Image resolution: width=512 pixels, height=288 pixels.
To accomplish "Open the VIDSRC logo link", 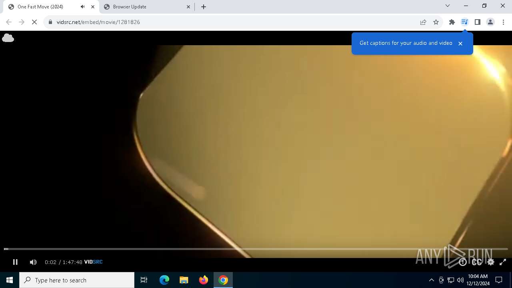I will 93,262.
